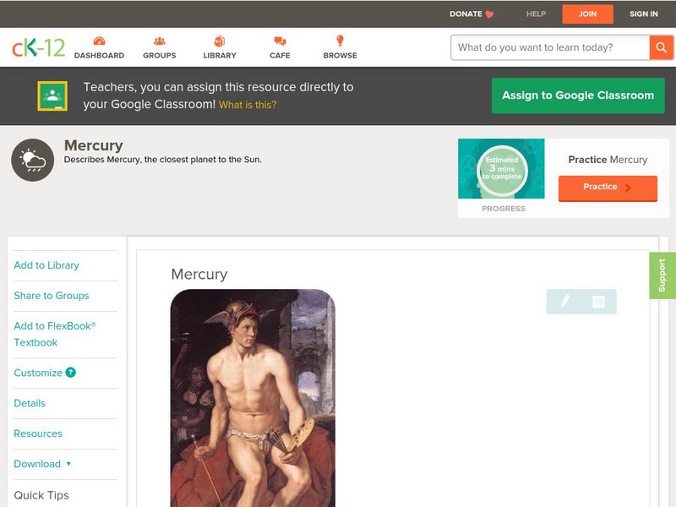Viewport: 676px width, 507px height.
Task: Click the orange search magnifier button
Action: pyautogui.click(x=661, y=47)
